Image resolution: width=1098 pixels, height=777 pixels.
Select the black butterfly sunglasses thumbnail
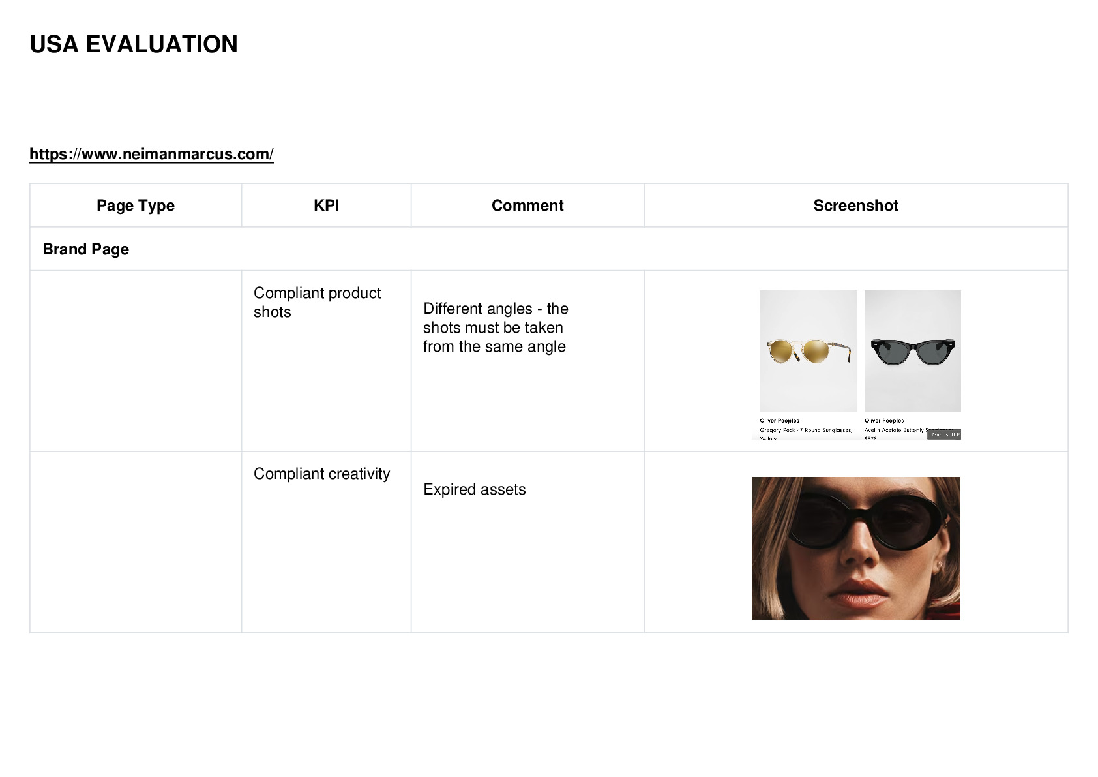[913, 351]
